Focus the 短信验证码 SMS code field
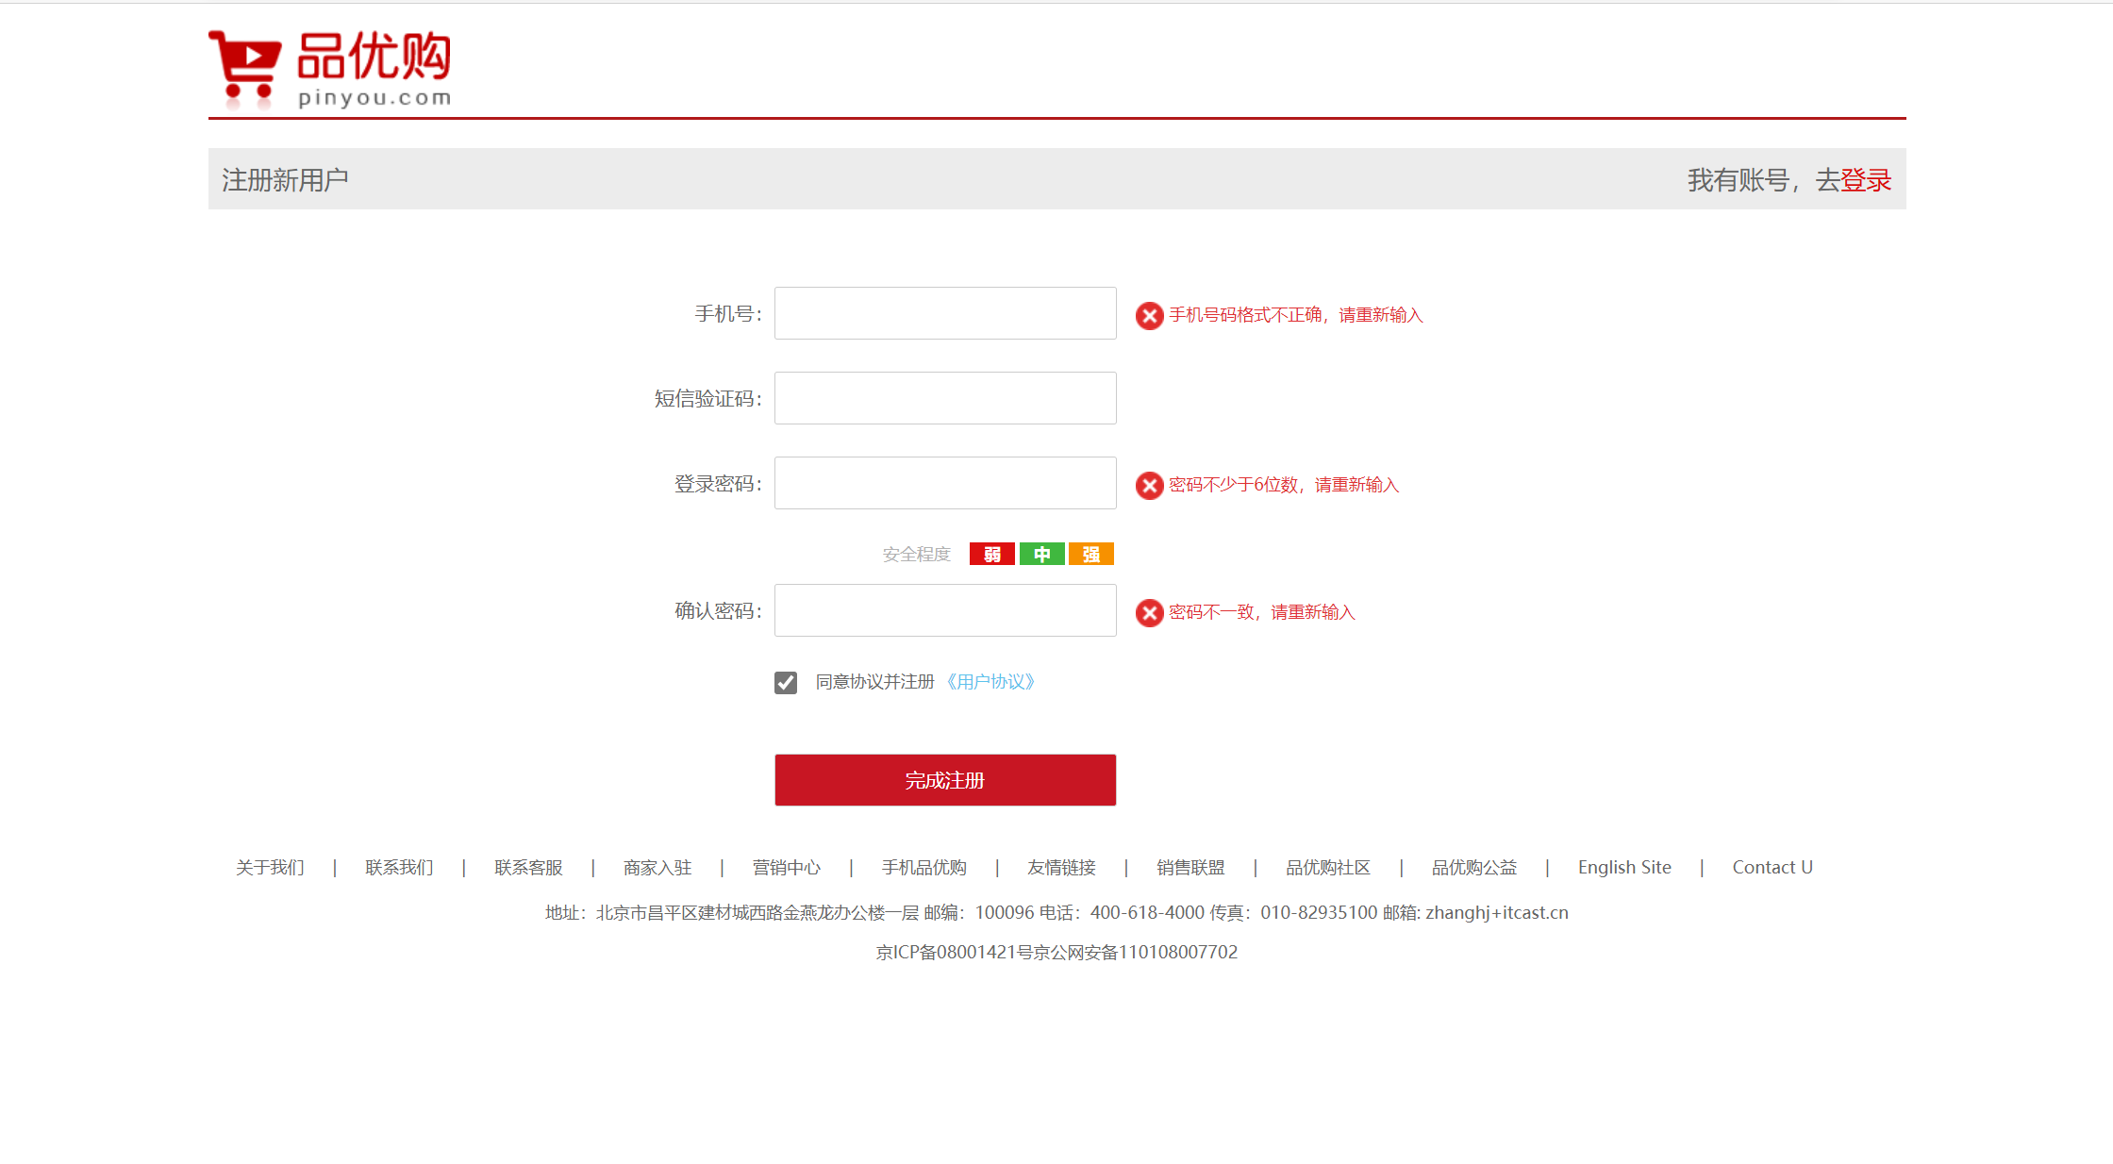The image size is (2113, 1164). pyautogui.click(x=945, y=398)
